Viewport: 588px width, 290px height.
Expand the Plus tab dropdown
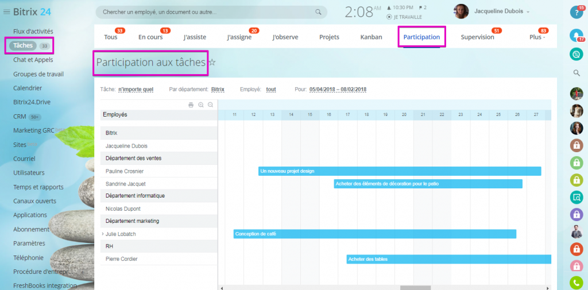537,37
